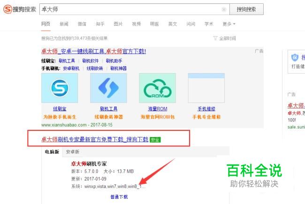Open the 线刷宝 caption link
This screenshot has width=305, height=204.
coord(60,109)
